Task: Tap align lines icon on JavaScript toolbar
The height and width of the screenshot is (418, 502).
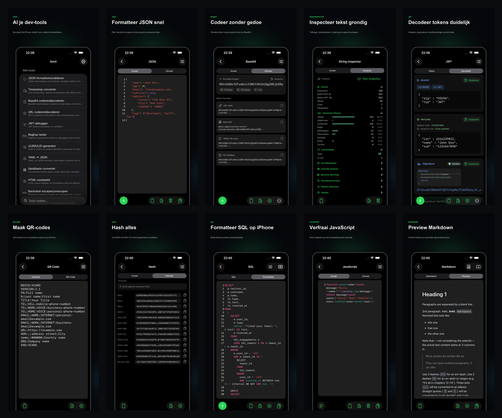Action: (322, 406)
